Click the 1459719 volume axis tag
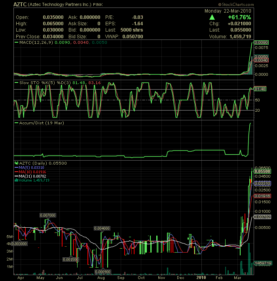Viewport: 277px width, 281px height. pos(263,263)
